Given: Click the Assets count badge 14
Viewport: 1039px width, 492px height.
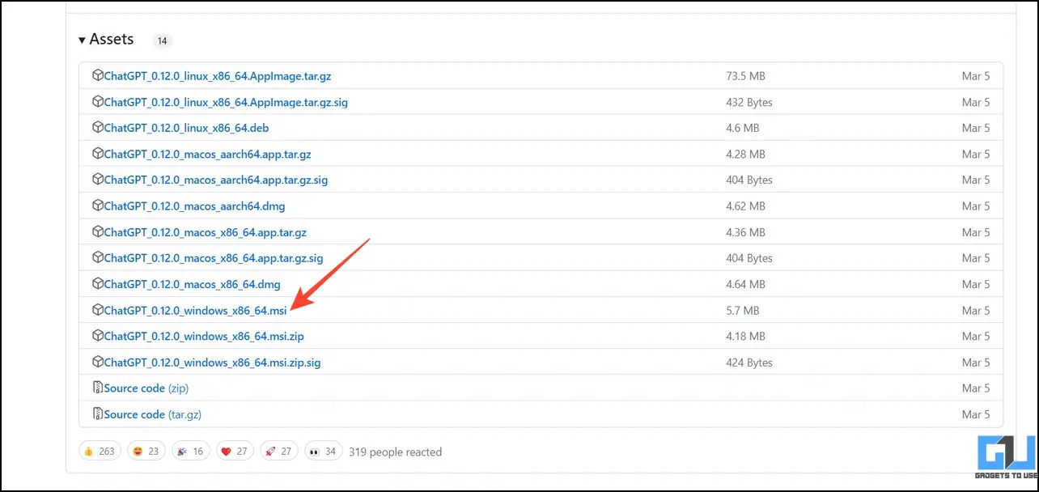Looking at the screenshot, I should [x=162, y=40].
